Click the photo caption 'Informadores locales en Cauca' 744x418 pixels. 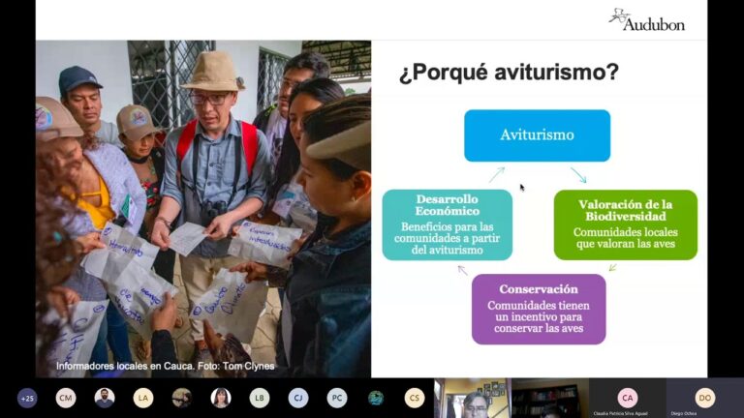pyautogui.click(x=125, y=366)
